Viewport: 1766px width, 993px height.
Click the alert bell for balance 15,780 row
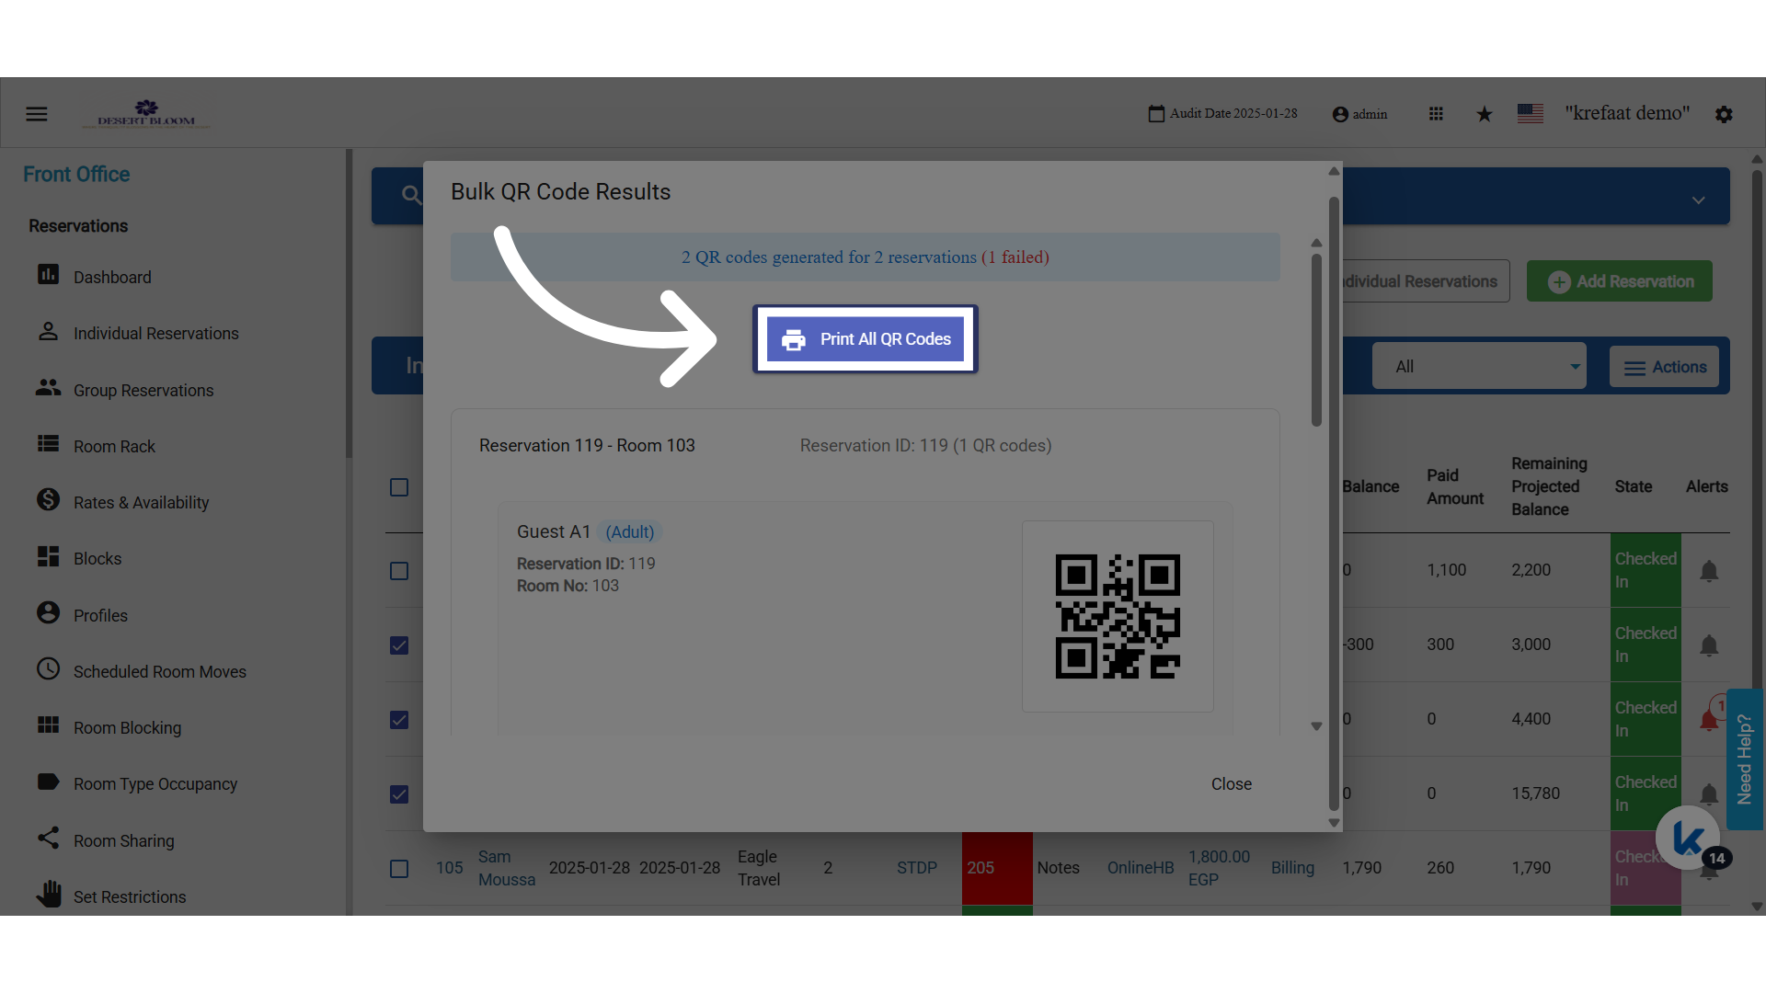point(1709,794)
